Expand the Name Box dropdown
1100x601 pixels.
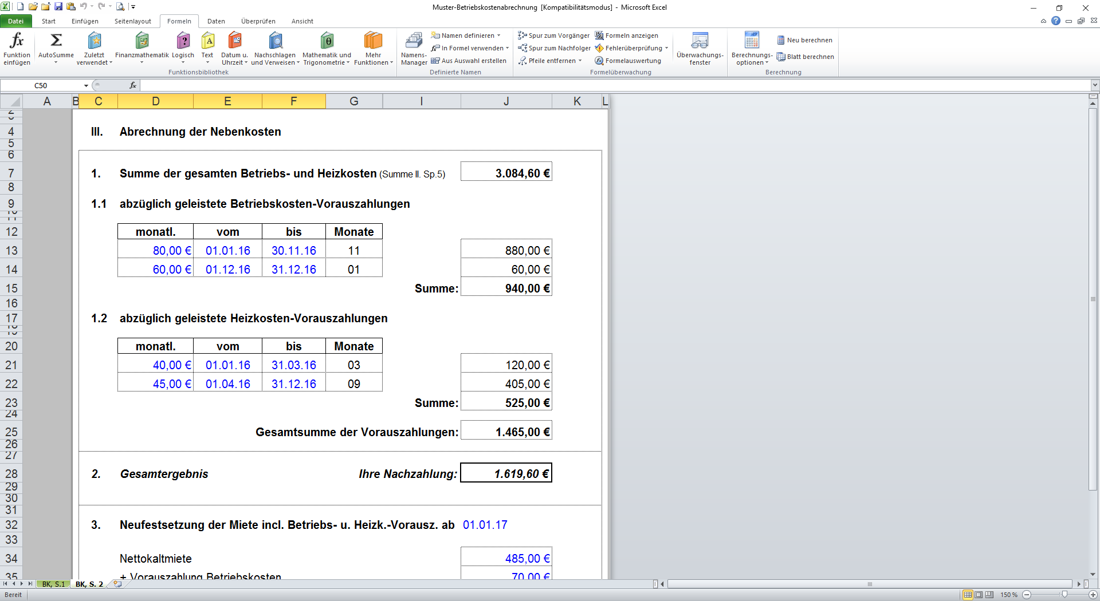point(87,85)
